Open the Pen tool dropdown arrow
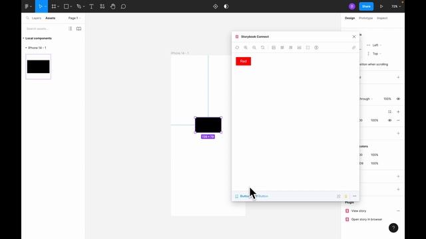Image resolution: width=426 pixels, height=239 pixels. [84, 7]
